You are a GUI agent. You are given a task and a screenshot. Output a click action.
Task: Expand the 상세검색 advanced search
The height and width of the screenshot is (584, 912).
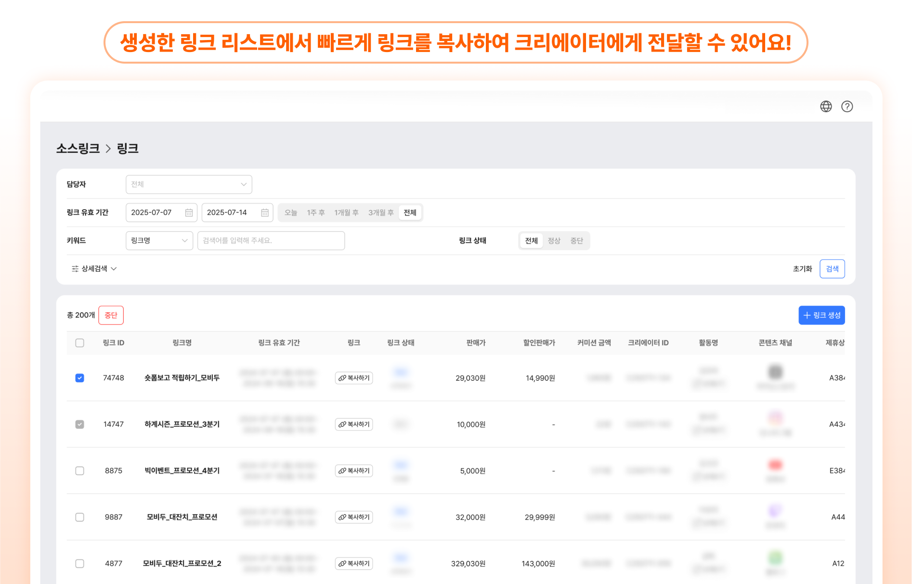coord(94,268)
